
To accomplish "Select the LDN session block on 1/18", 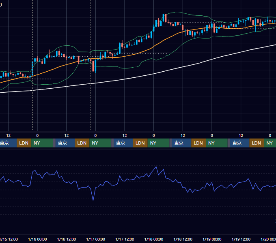I will pyautogui.click(x=198, y=143).
